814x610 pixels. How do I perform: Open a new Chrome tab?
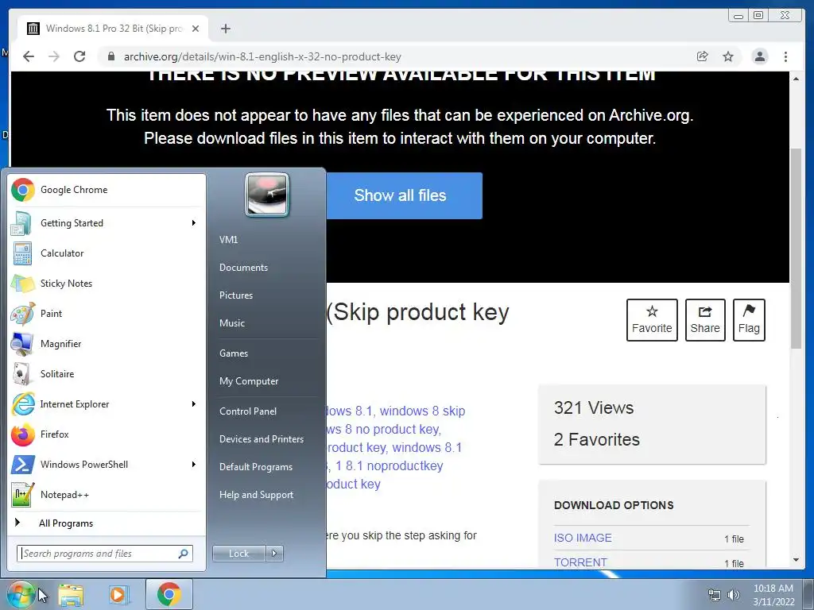coord(225,29)
